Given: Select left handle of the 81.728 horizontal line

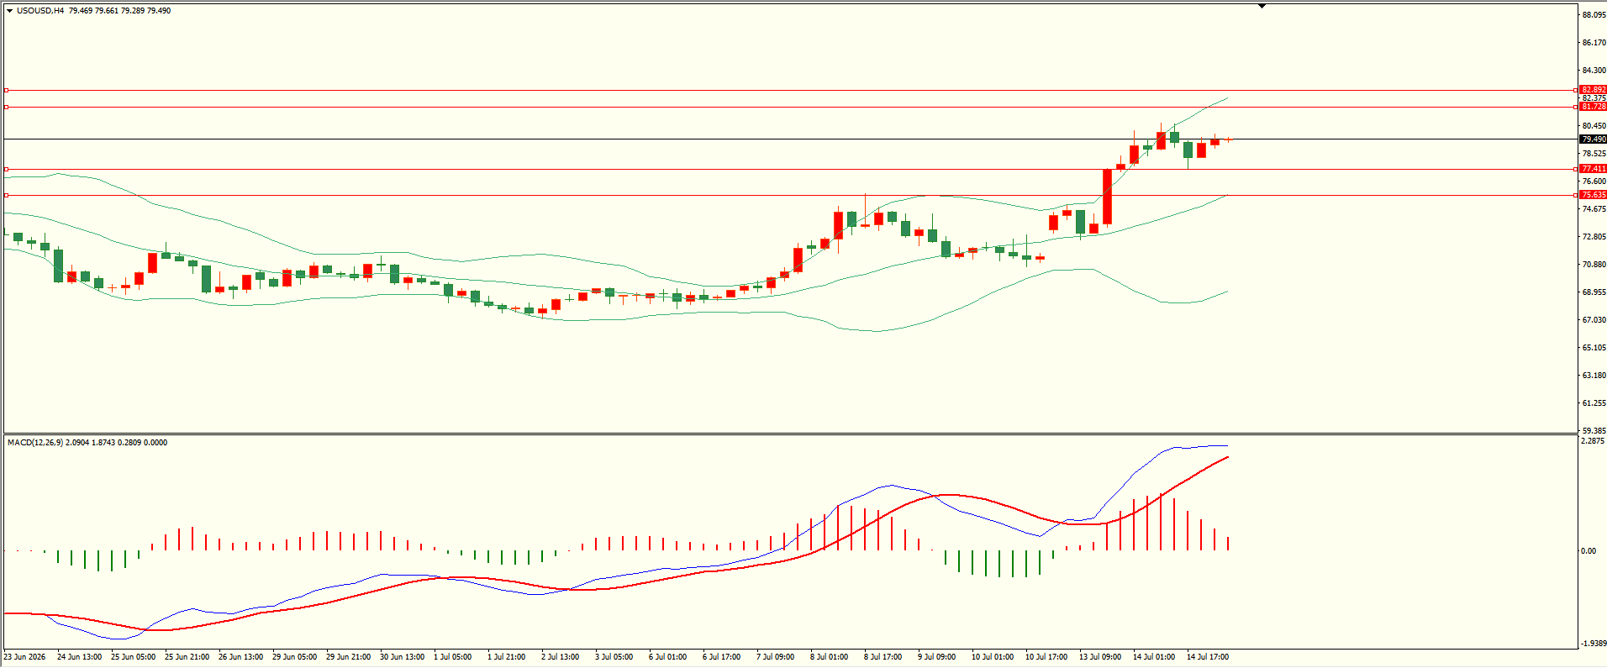Looking at the screenshot, I should click(x=7, y=107).
